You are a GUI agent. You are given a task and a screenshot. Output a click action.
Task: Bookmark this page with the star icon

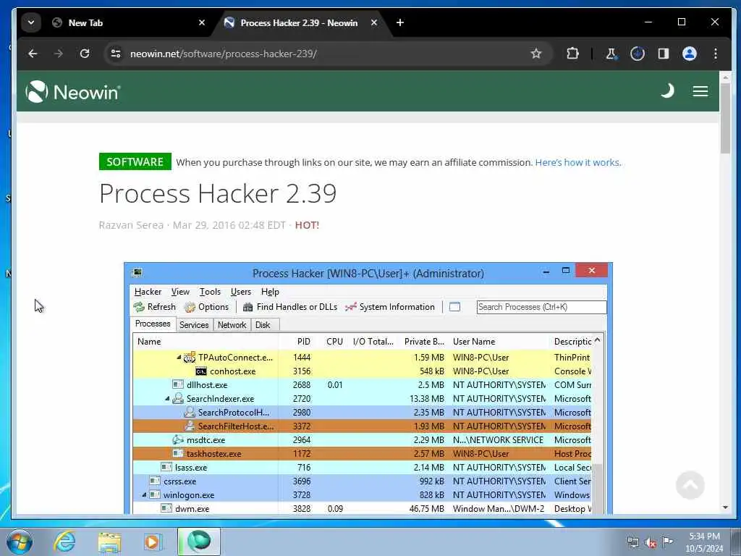tap(536, 54)
